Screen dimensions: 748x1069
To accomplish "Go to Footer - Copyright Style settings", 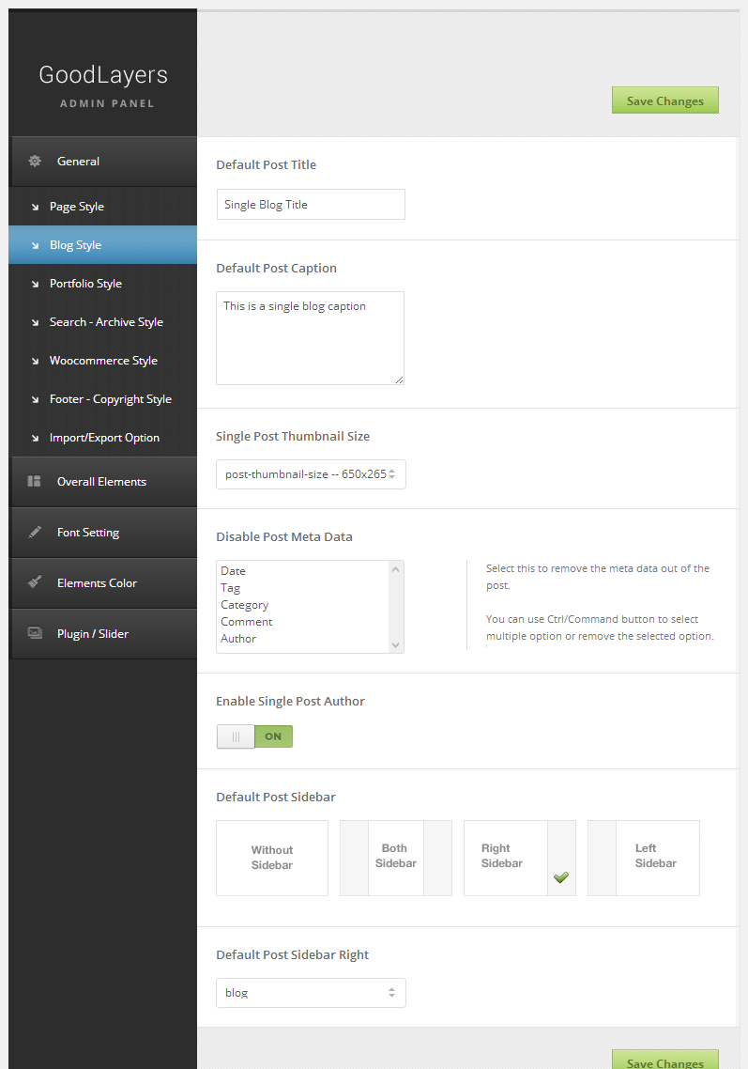I will coord(110,399).
